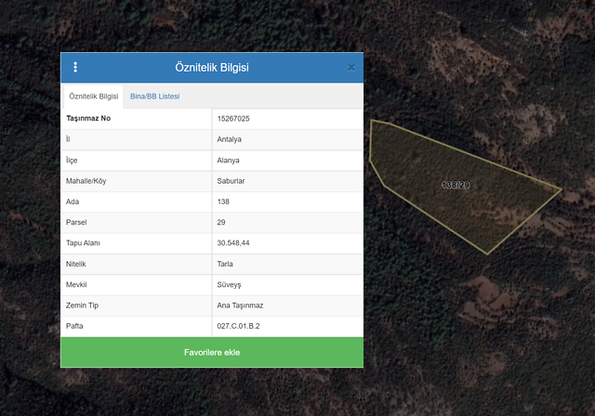This screenshot has height=416, width=595.
Task: Open the three-dot options menu
Action: [75, 68]
